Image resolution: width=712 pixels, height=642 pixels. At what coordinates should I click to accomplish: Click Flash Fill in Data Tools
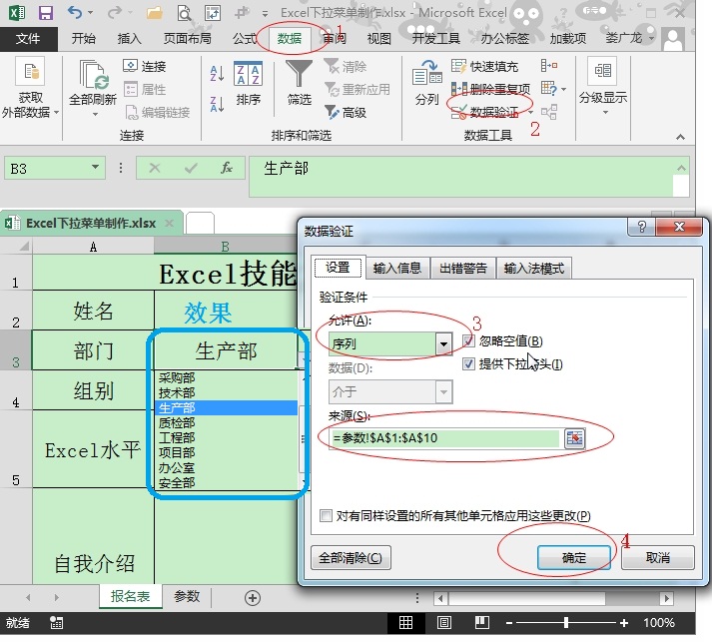click(x=484, y=66)
